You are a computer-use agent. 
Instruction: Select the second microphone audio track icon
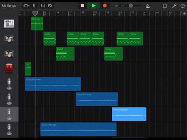(x=9, y=99)
